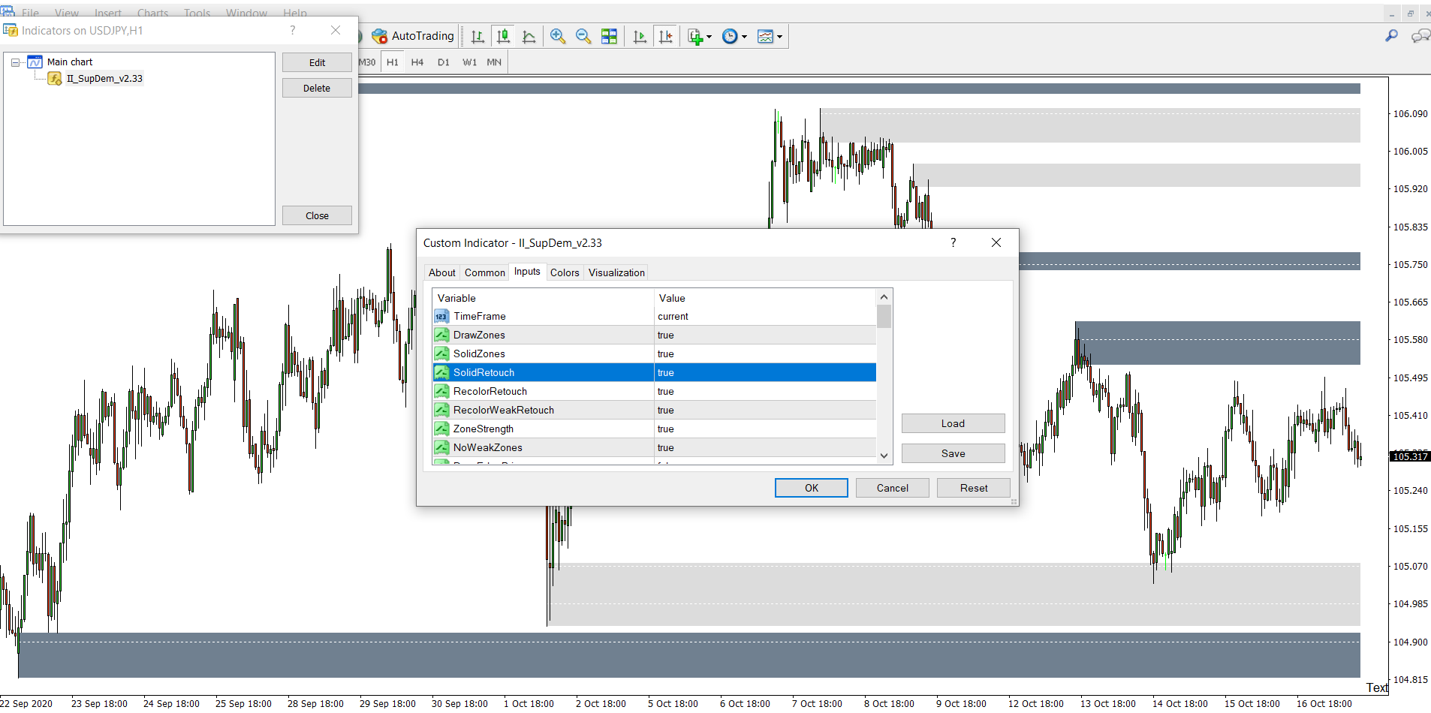Click the TimeFrame row 123 icon

click(x=442, y=317)
